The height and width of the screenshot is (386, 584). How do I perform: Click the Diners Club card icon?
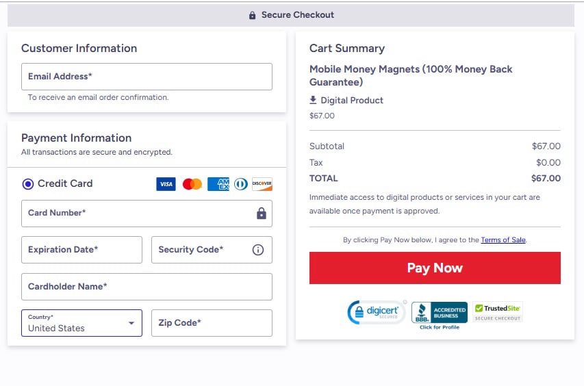pos(240,184)
